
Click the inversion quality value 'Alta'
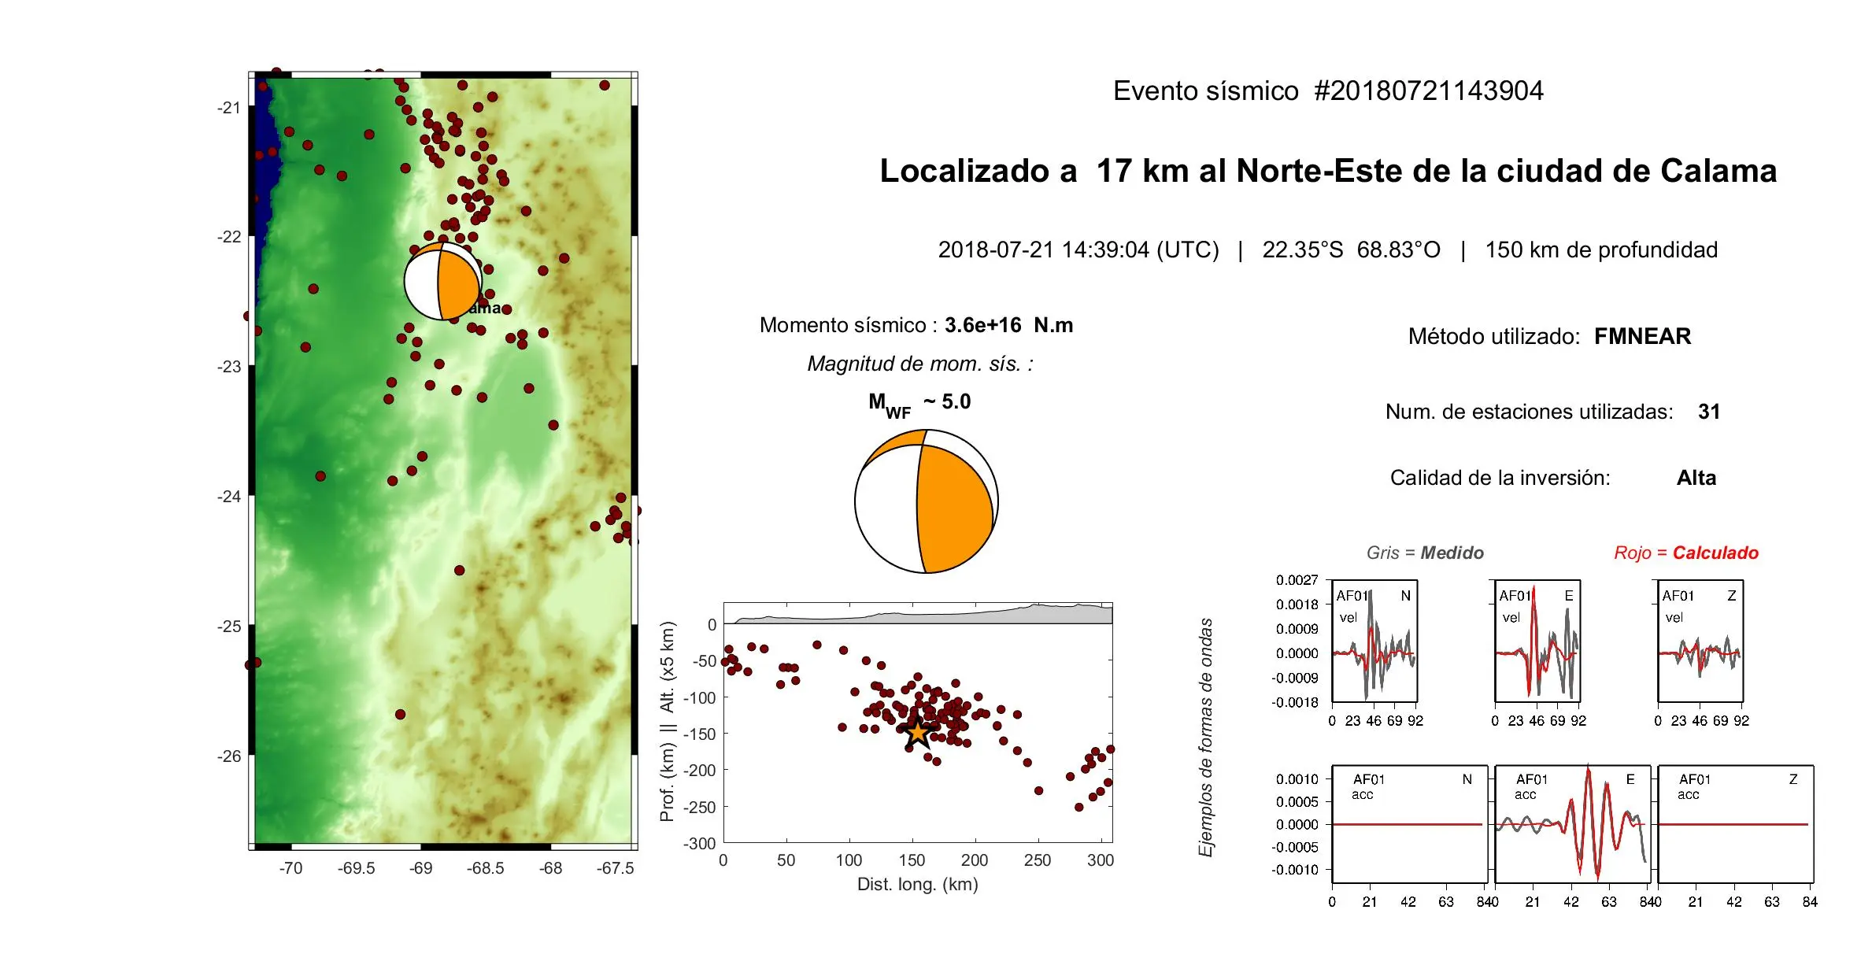[x=1696, y=478]
